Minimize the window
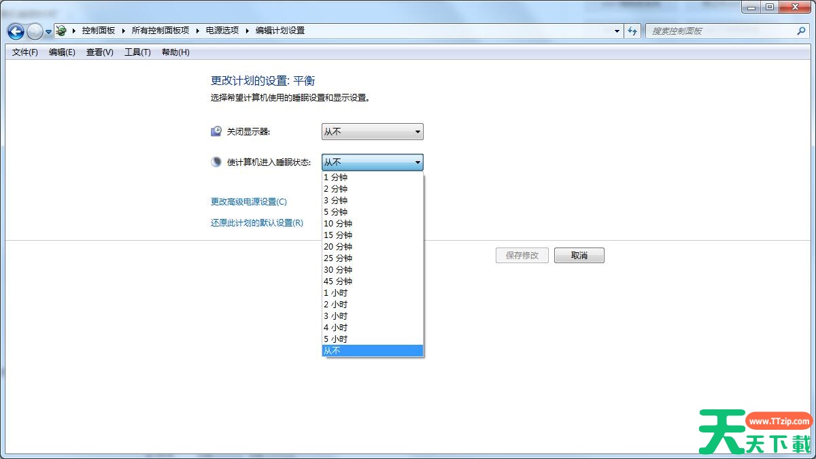 tap(751, 7)
